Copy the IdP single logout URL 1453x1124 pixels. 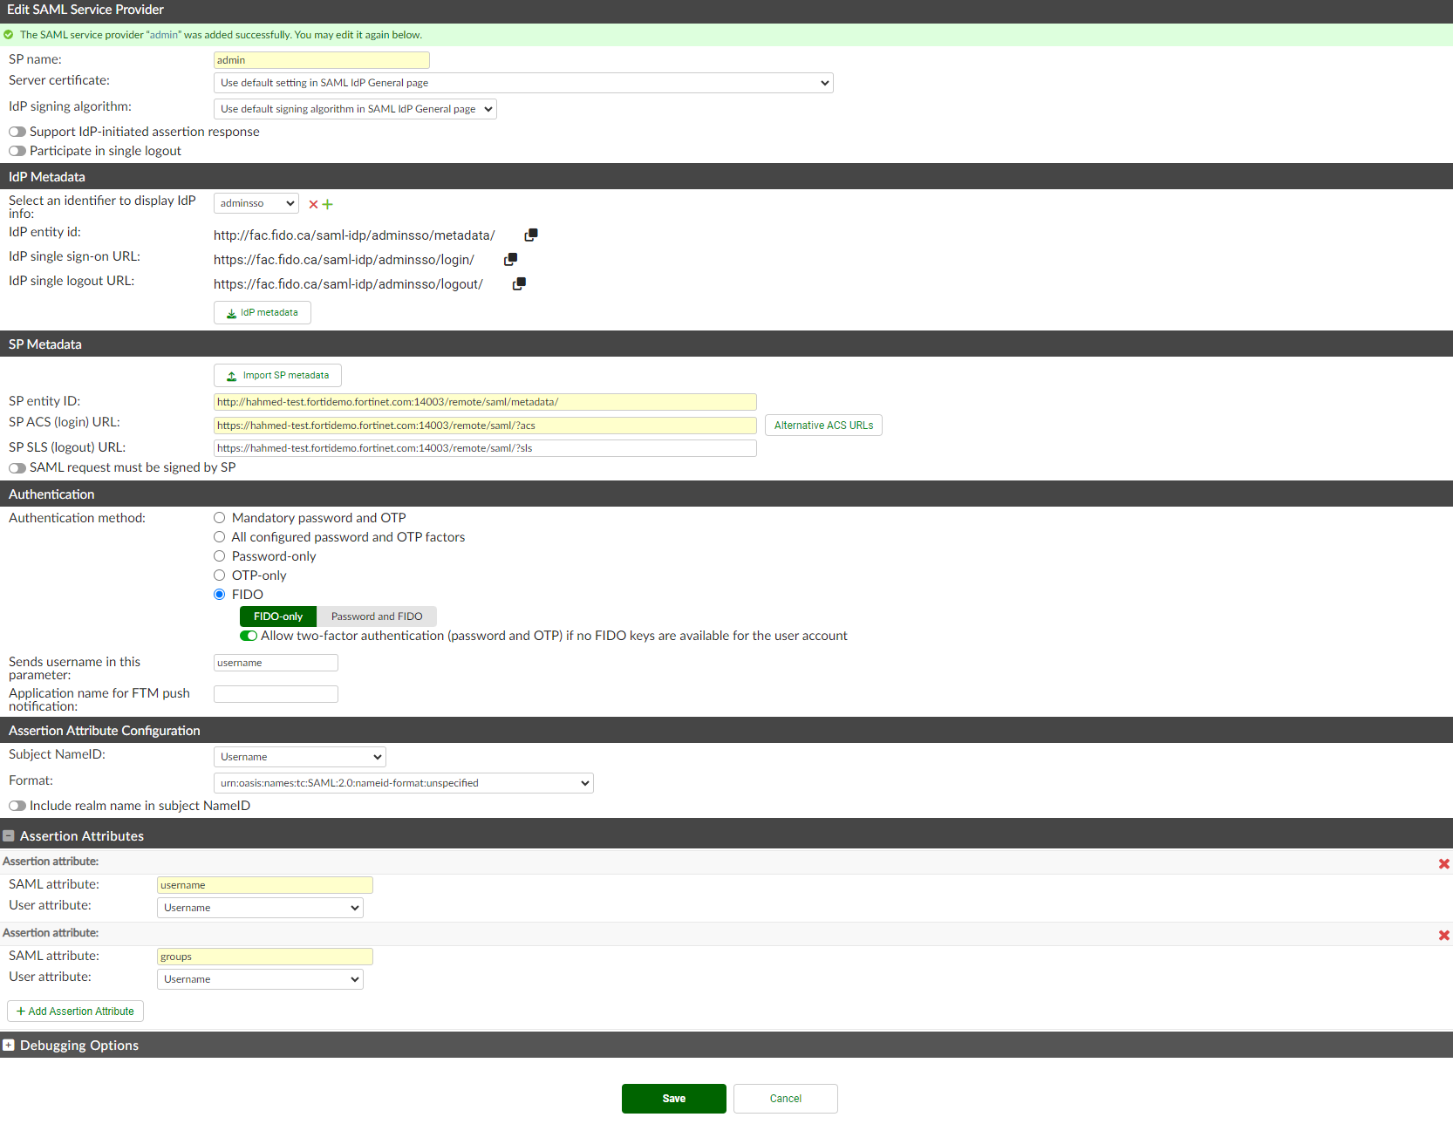point(519,283)
